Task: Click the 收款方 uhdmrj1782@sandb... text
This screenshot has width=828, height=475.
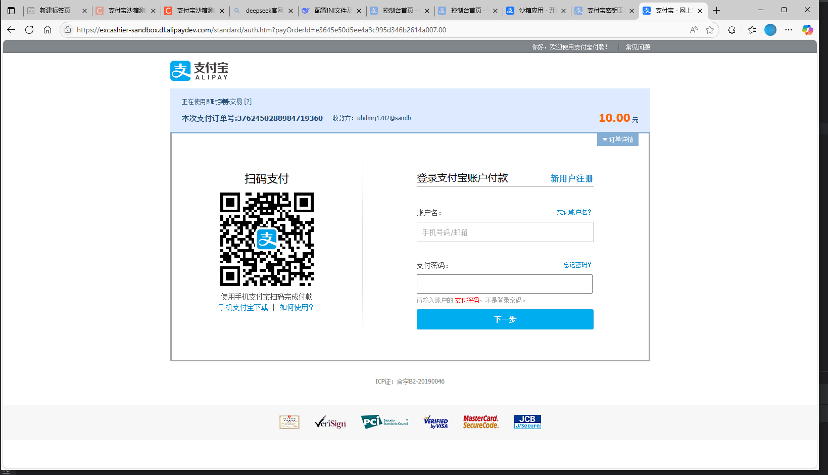Action: (374, 118)
